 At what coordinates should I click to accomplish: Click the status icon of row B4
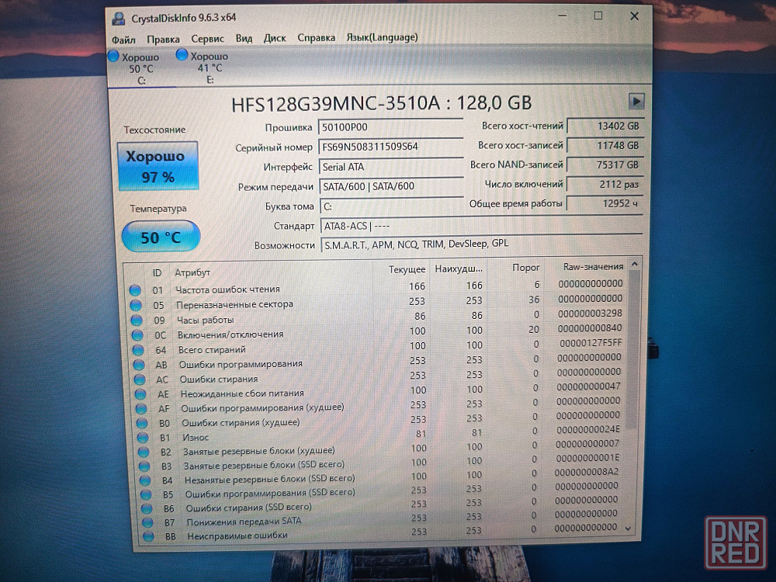[145, 480]
